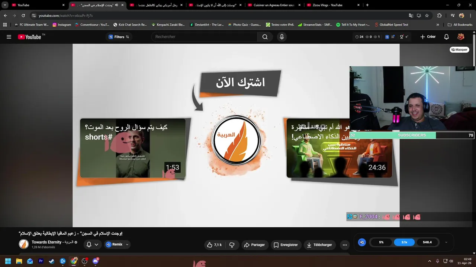Open Windows Start menu

pos(8,261)
